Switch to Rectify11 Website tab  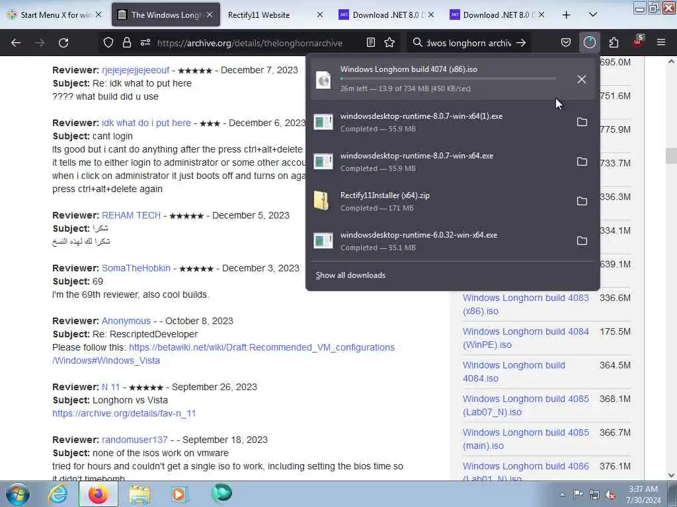274,15
